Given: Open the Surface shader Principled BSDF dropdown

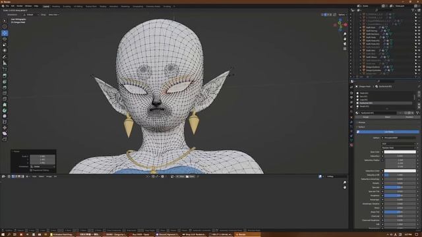Looking at the screenshot, I should pyautogui.click(x=398, y=138).
